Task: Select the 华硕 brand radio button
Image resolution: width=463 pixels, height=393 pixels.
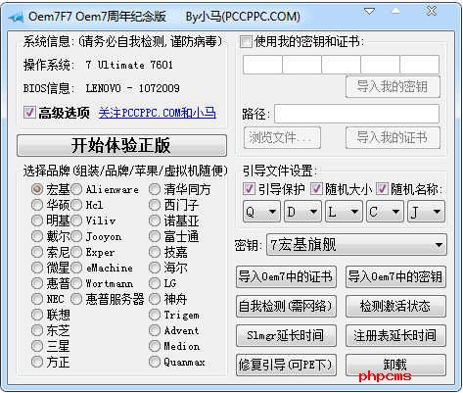Action: coord(37,205)
